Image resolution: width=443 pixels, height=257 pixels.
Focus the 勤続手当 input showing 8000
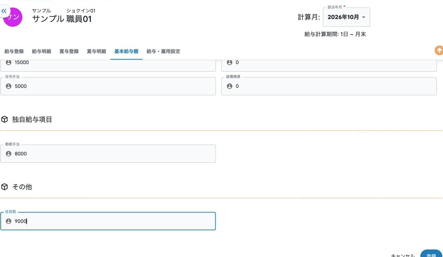108,154
